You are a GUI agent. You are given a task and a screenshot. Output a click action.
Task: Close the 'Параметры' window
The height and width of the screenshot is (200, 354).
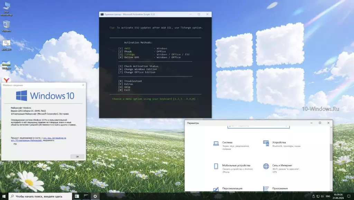click(328, 123)
